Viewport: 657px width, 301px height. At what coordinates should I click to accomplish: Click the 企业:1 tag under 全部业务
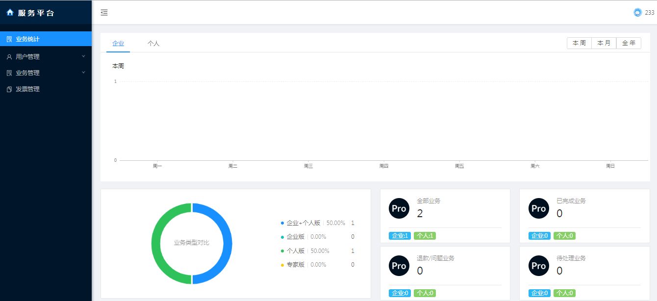point(400,236)
